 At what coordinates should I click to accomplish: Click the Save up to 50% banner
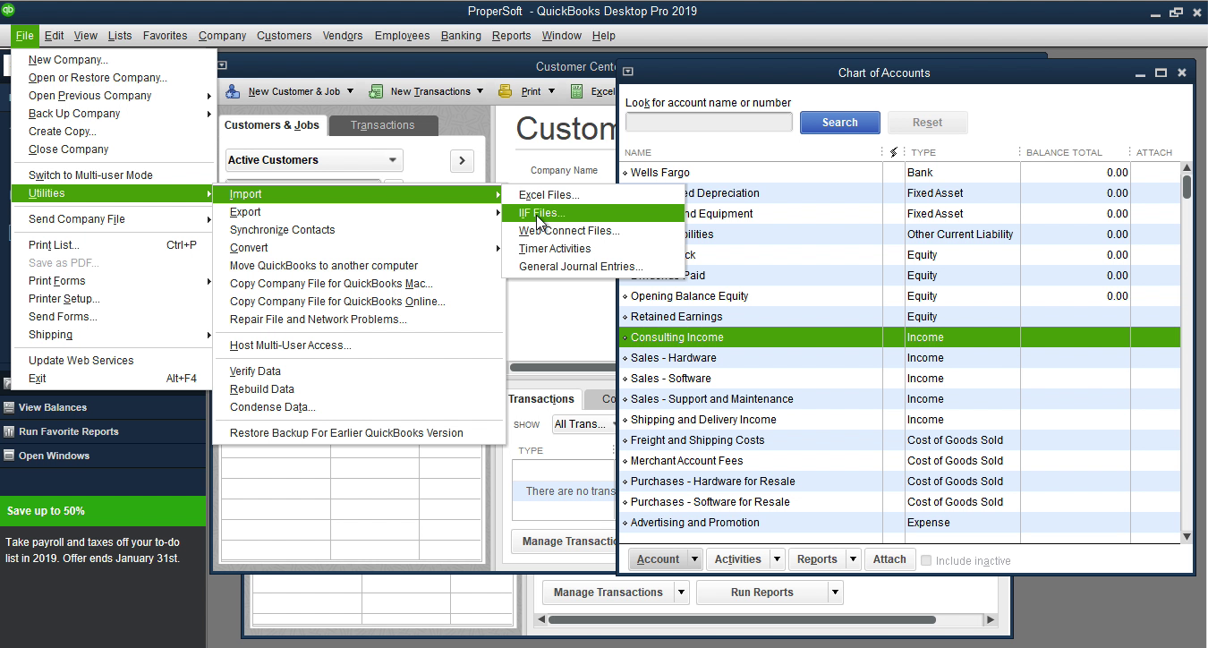coord(103,511)
